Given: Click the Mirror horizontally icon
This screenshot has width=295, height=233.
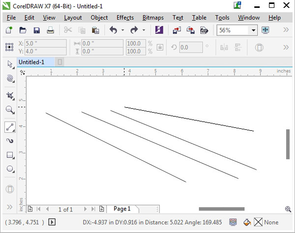Looking at the screenshot, I should click(x=224, y=47).
